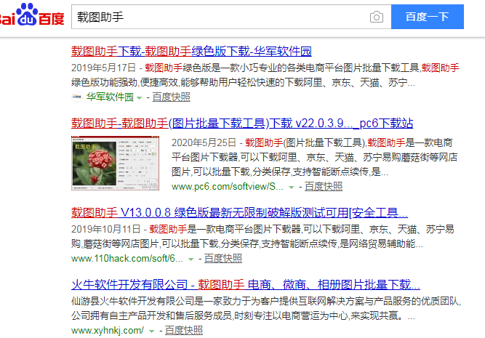Image resolution: width=485 pixels, height=338 pixels.
Task: Open 百度快照 for 110hack.com result
Action: click(223, 259)
